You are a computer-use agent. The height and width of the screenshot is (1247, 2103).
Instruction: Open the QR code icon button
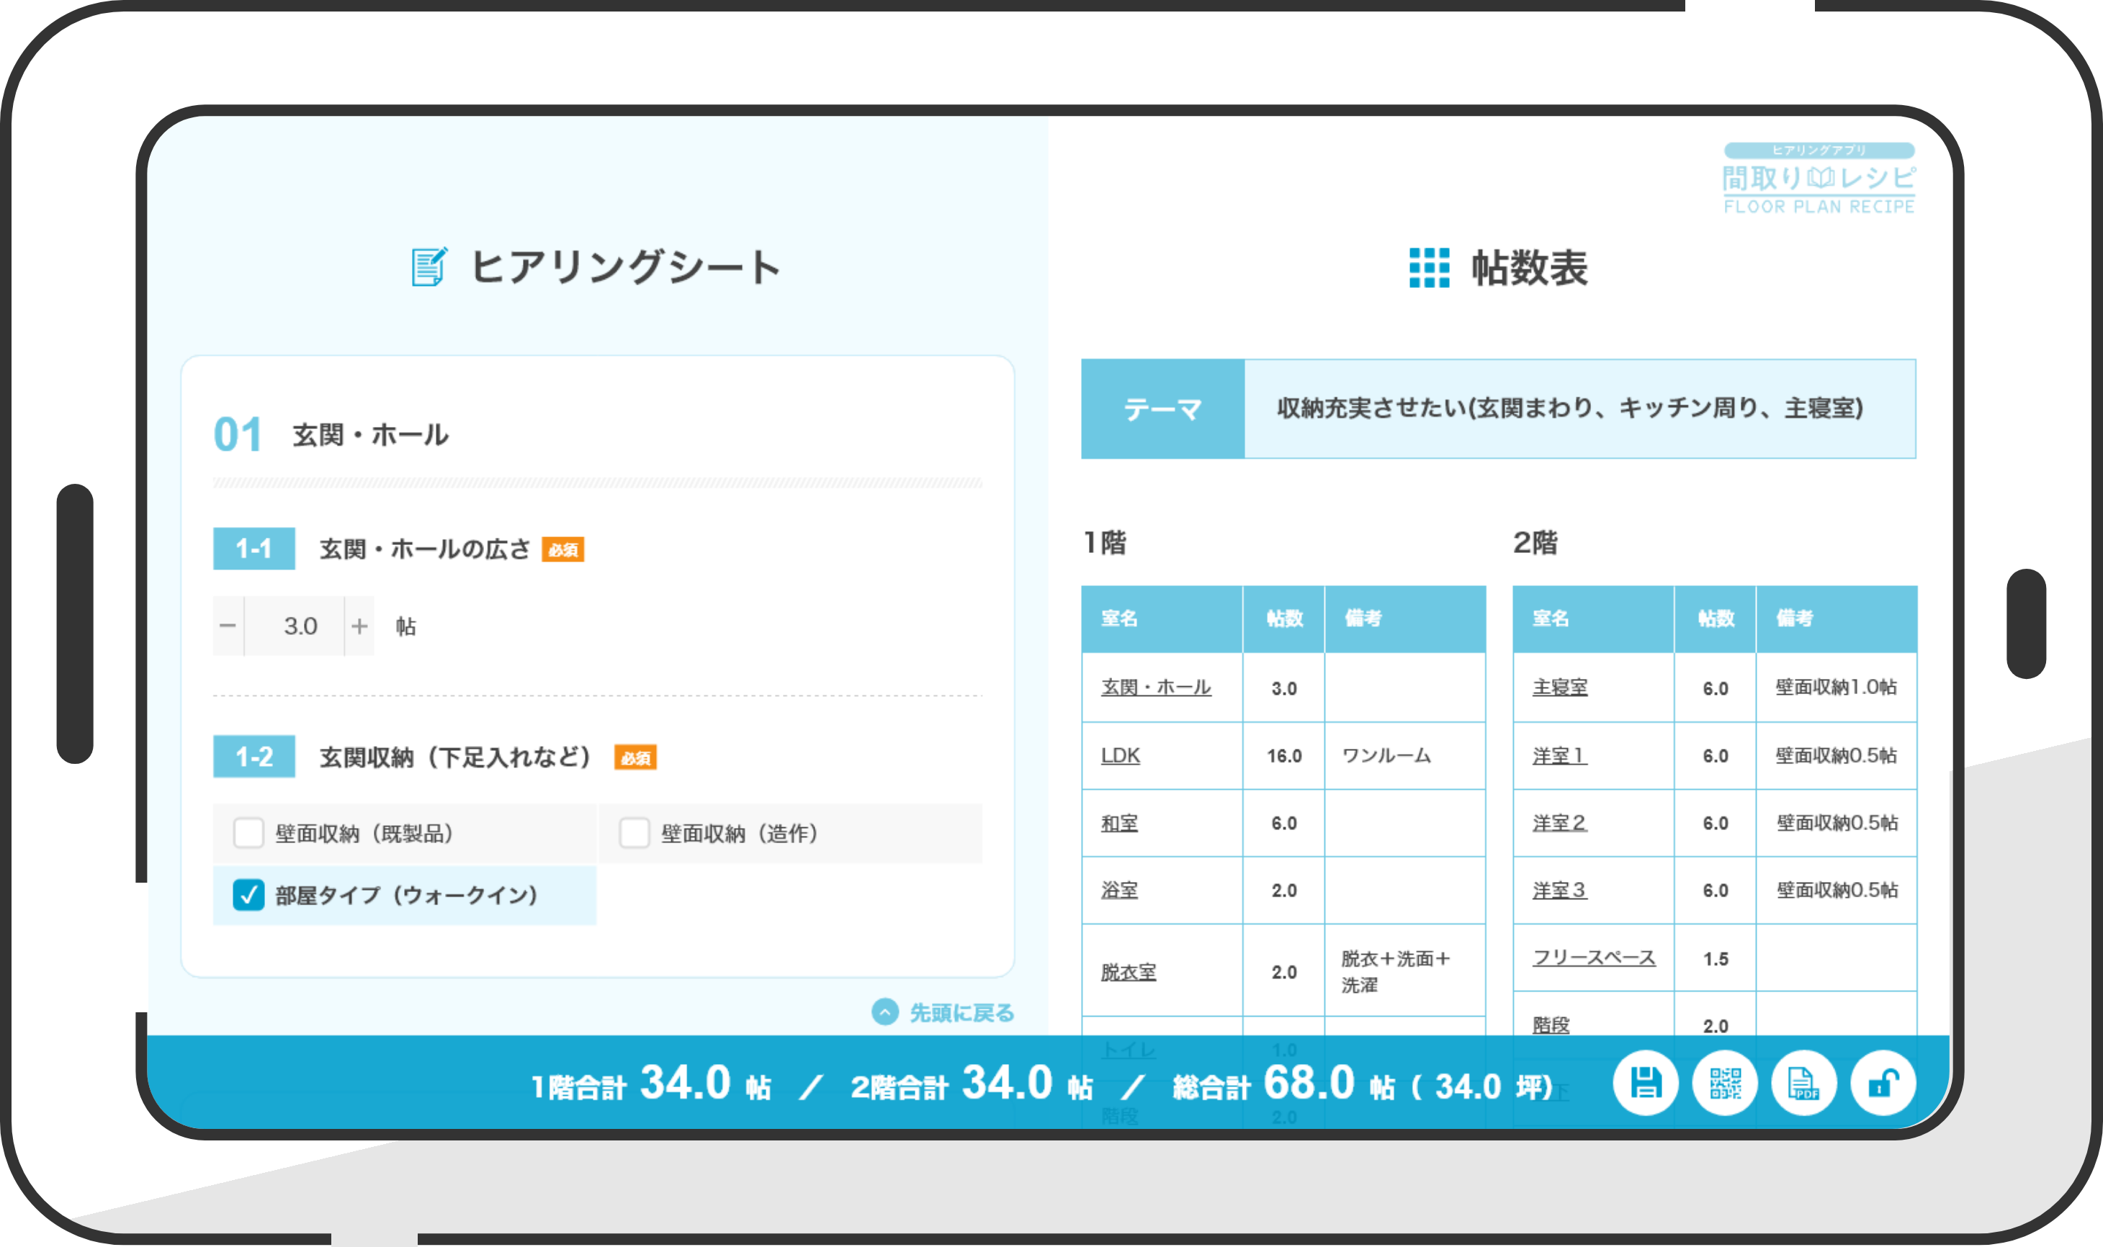coord(1725,1083)
